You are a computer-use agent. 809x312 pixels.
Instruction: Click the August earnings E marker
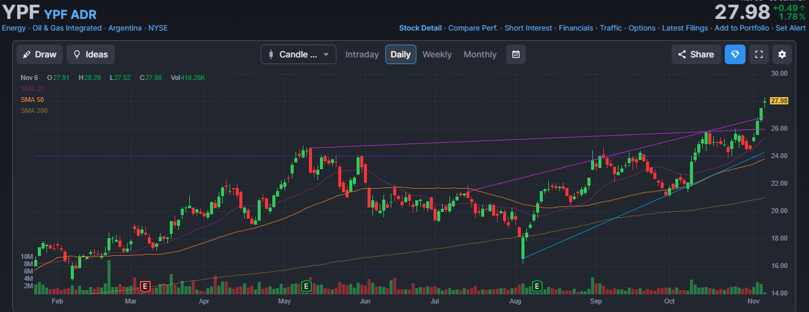537,286
